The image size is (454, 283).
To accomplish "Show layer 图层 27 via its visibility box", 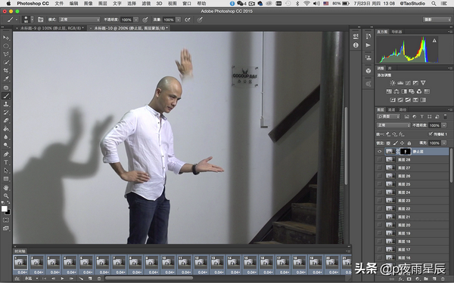I will [379, 168].
